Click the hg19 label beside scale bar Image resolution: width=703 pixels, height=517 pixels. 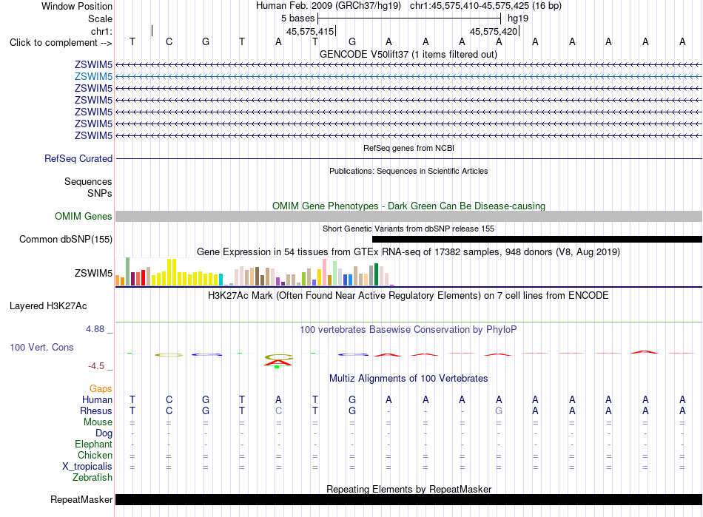(518, 18)
